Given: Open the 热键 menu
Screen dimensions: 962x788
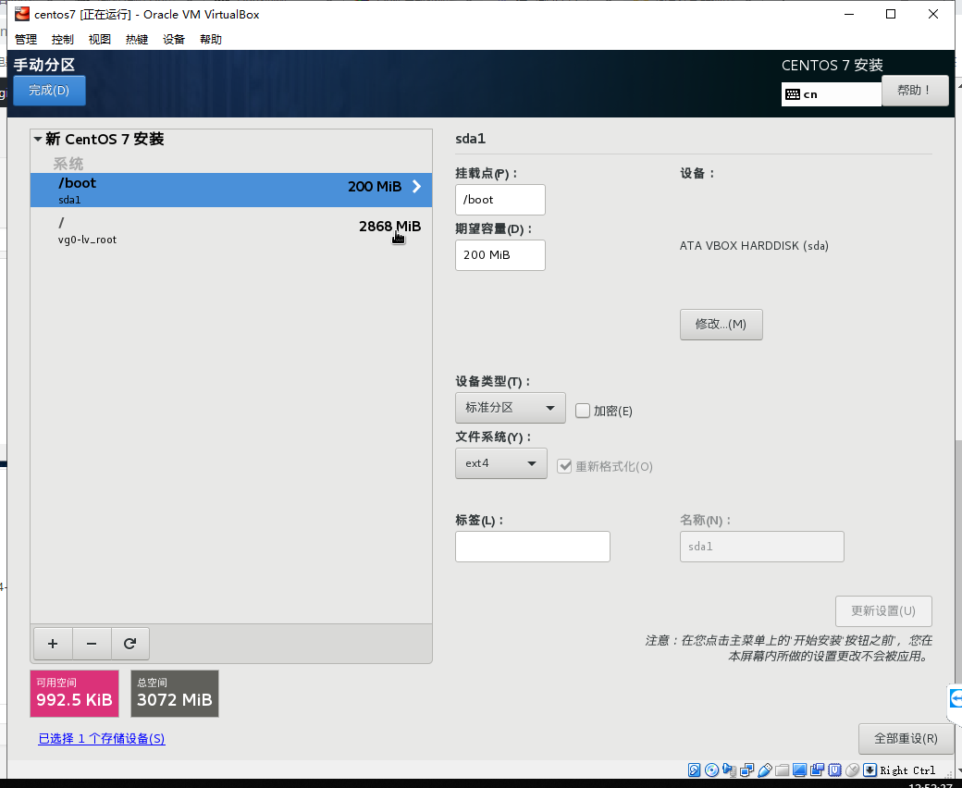Looking at the screenshot, I should pyautogui.click(x=137, y=39).
